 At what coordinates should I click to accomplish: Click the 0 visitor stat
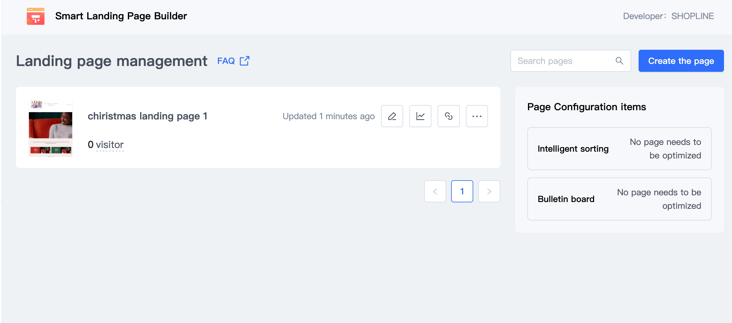click(x=106, y=145)
